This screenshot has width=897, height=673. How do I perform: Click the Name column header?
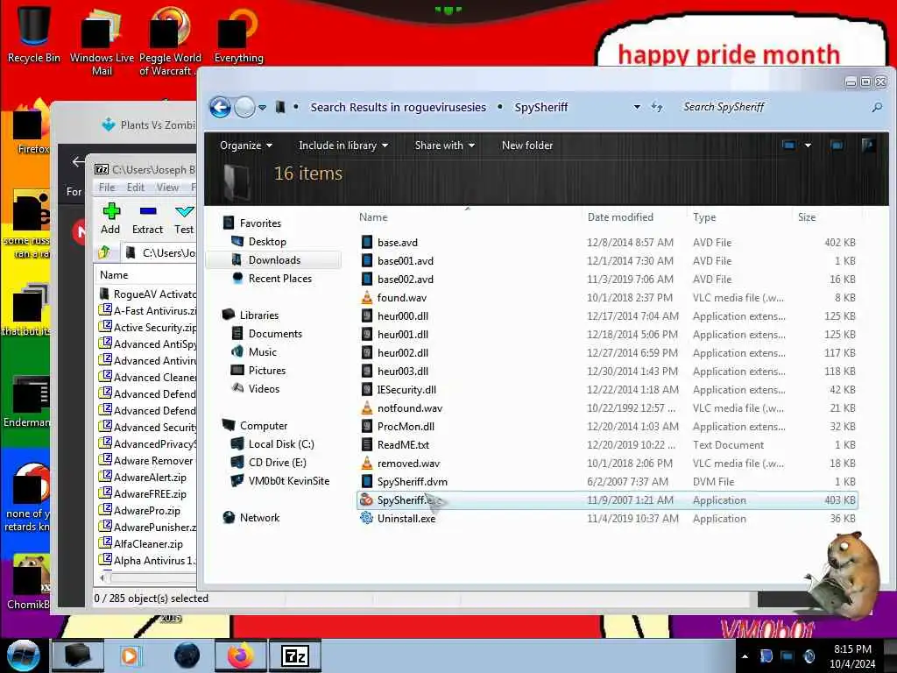click(373, 217)
